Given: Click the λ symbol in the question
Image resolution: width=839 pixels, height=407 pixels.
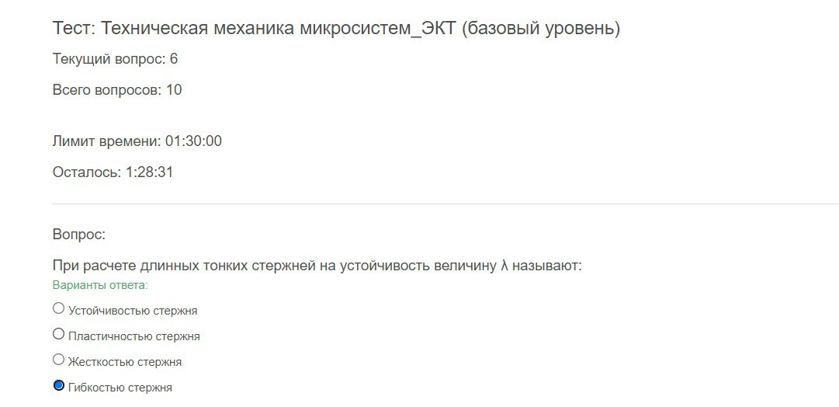Looking at the screenshot, I should click(504, 266).
